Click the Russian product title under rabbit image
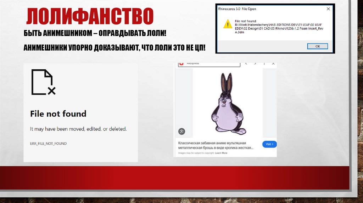Viewport: 363px width, 203px height. pos(216,145)
